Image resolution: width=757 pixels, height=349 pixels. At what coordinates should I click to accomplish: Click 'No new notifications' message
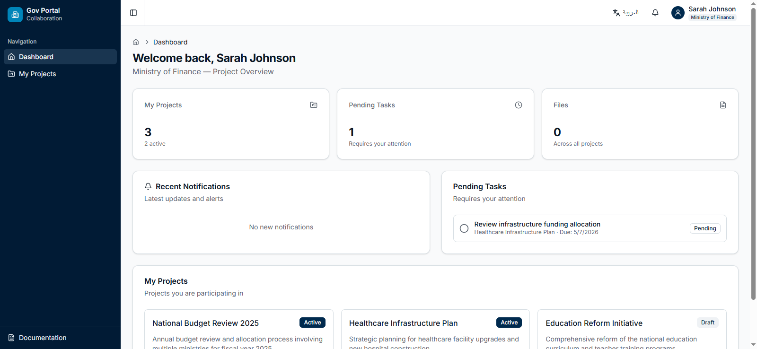[281, 227]
